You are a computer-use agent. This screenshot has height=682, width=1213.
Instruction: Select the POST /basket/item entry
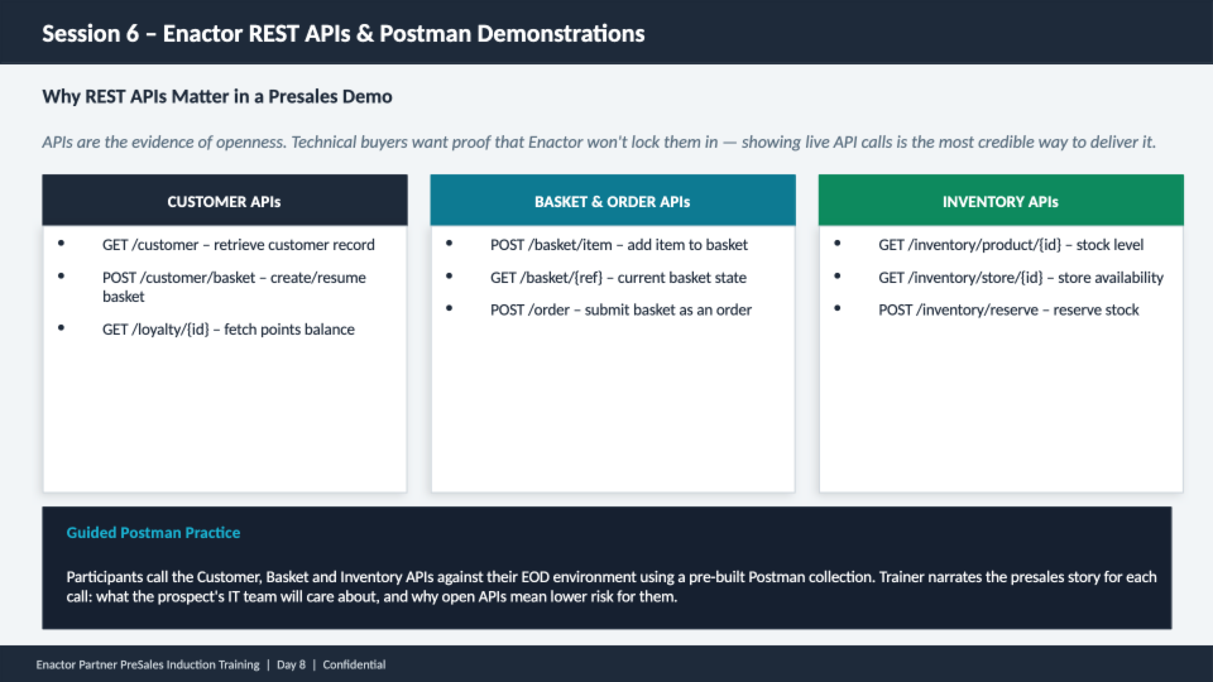click(x=619, y=245)
